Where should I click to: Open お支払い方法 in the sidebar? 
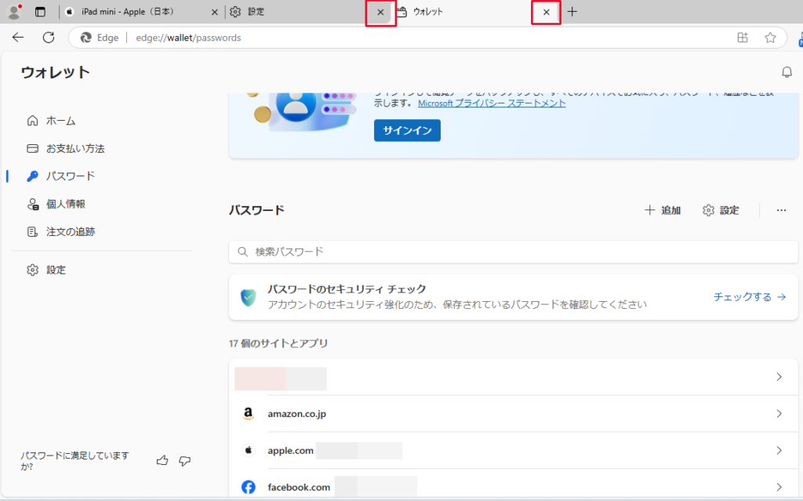tap(74, 148)
